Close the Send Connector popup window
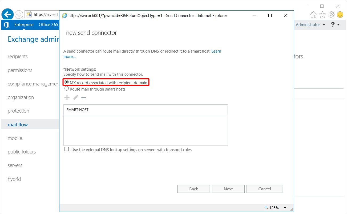347x214 pixels. [286, 16]
